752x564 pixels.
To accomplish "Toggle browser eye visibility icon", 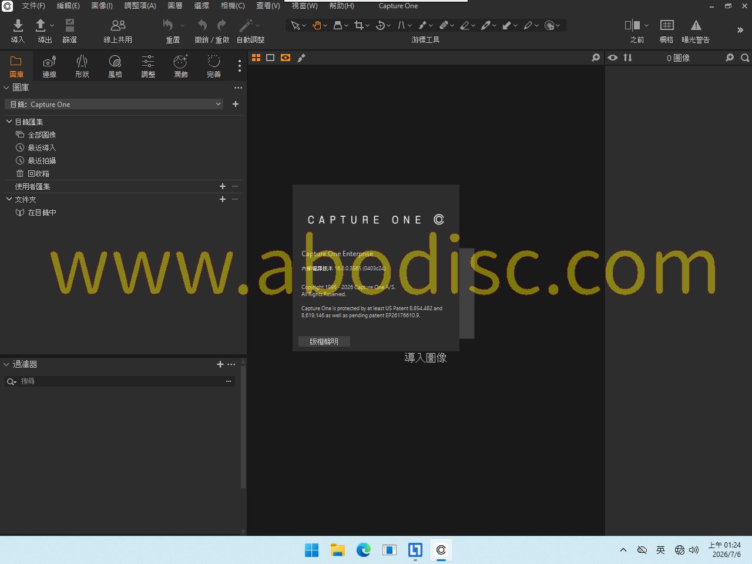I will pyautogui.click(x=613, y=58).
